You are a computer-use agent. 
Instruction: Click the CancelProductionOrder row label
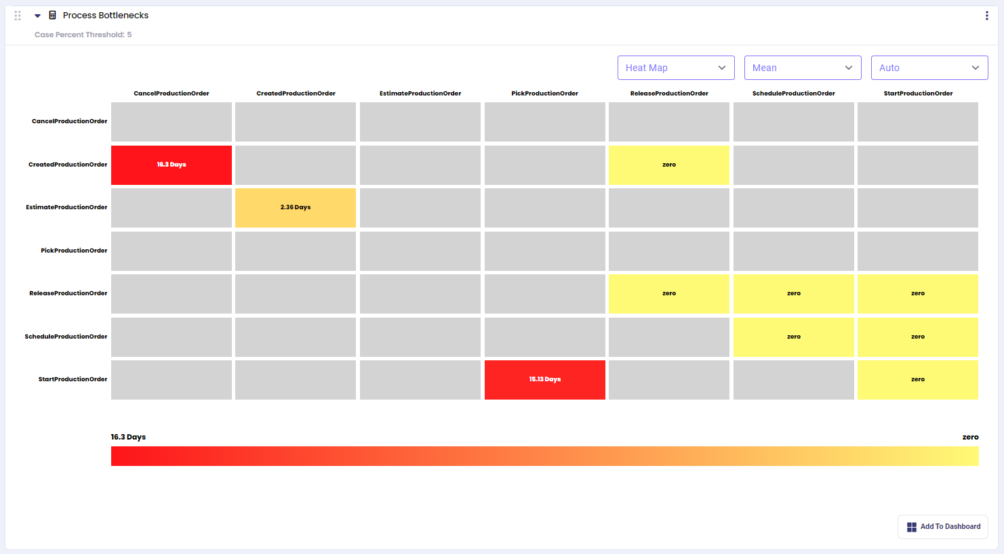coord(69,121)
